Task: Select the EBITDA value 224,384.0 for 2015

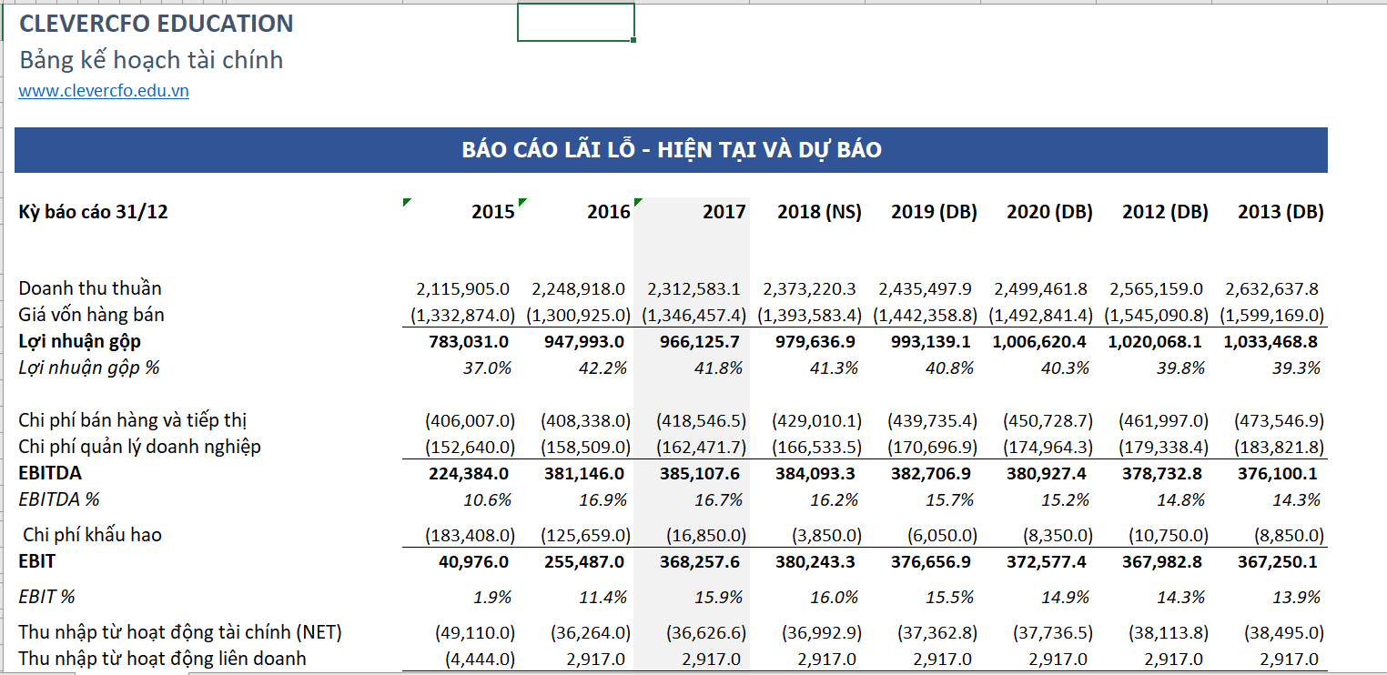Action: tap(468, 474)
